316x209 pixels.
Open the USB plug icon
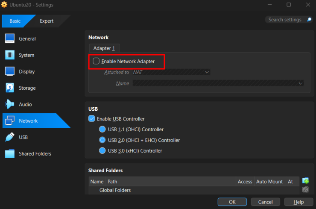click(10, 137)
